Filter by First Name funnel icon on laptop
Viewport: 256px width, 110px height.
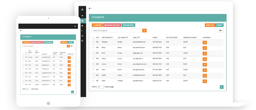tap(111, 38)
